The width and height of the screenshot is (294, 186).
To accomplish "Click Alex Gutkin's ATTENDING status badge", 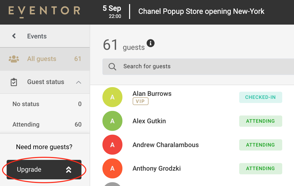I will (261, 121).
